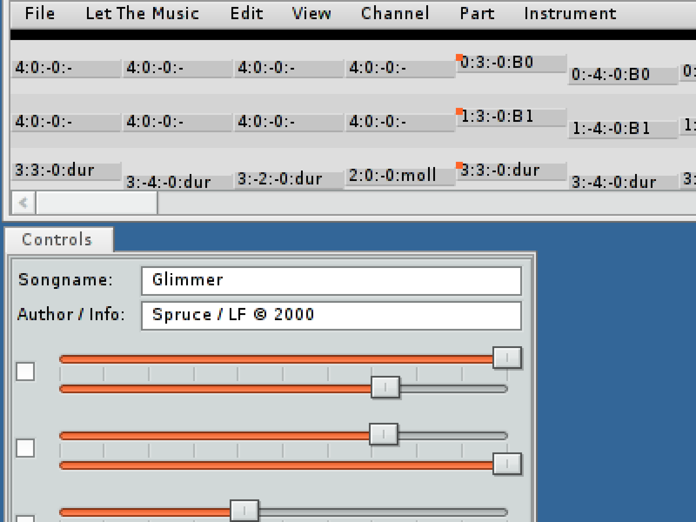This screenshot has height=522, width=696.
Task: Select the first 4:0:-0:- cell in the top row
Action: 66,68
